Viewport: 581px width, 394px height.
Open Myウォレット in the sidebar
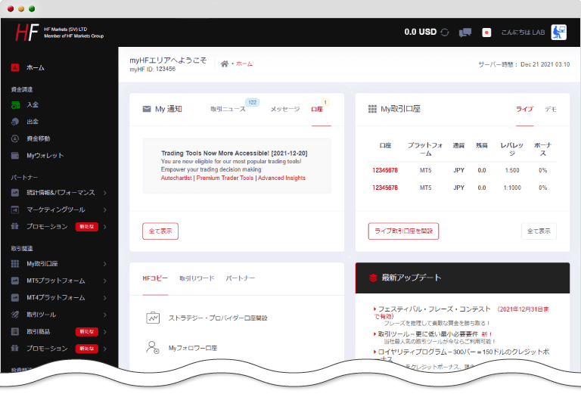(45, 156)
